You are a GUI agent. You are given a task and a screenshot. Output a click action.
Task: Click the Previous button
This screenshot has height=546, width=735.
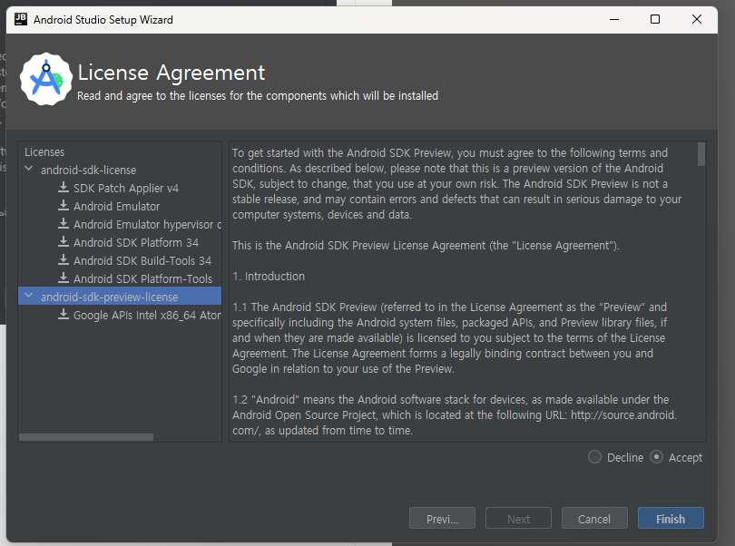[x=442, y=519]
